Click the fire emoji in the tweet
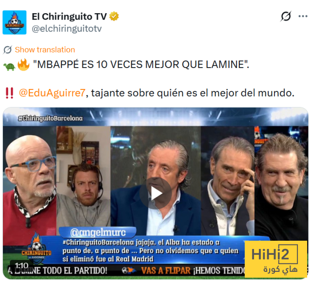 (23, 65)
